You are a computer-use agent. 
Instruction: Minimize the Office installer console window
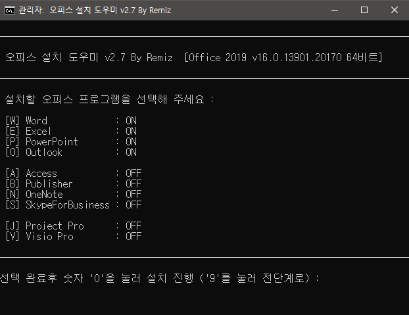[335, 10]
